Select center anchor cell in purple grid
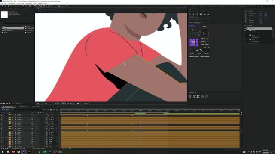This screenshot has height=154, width=275. pos(194,42)
